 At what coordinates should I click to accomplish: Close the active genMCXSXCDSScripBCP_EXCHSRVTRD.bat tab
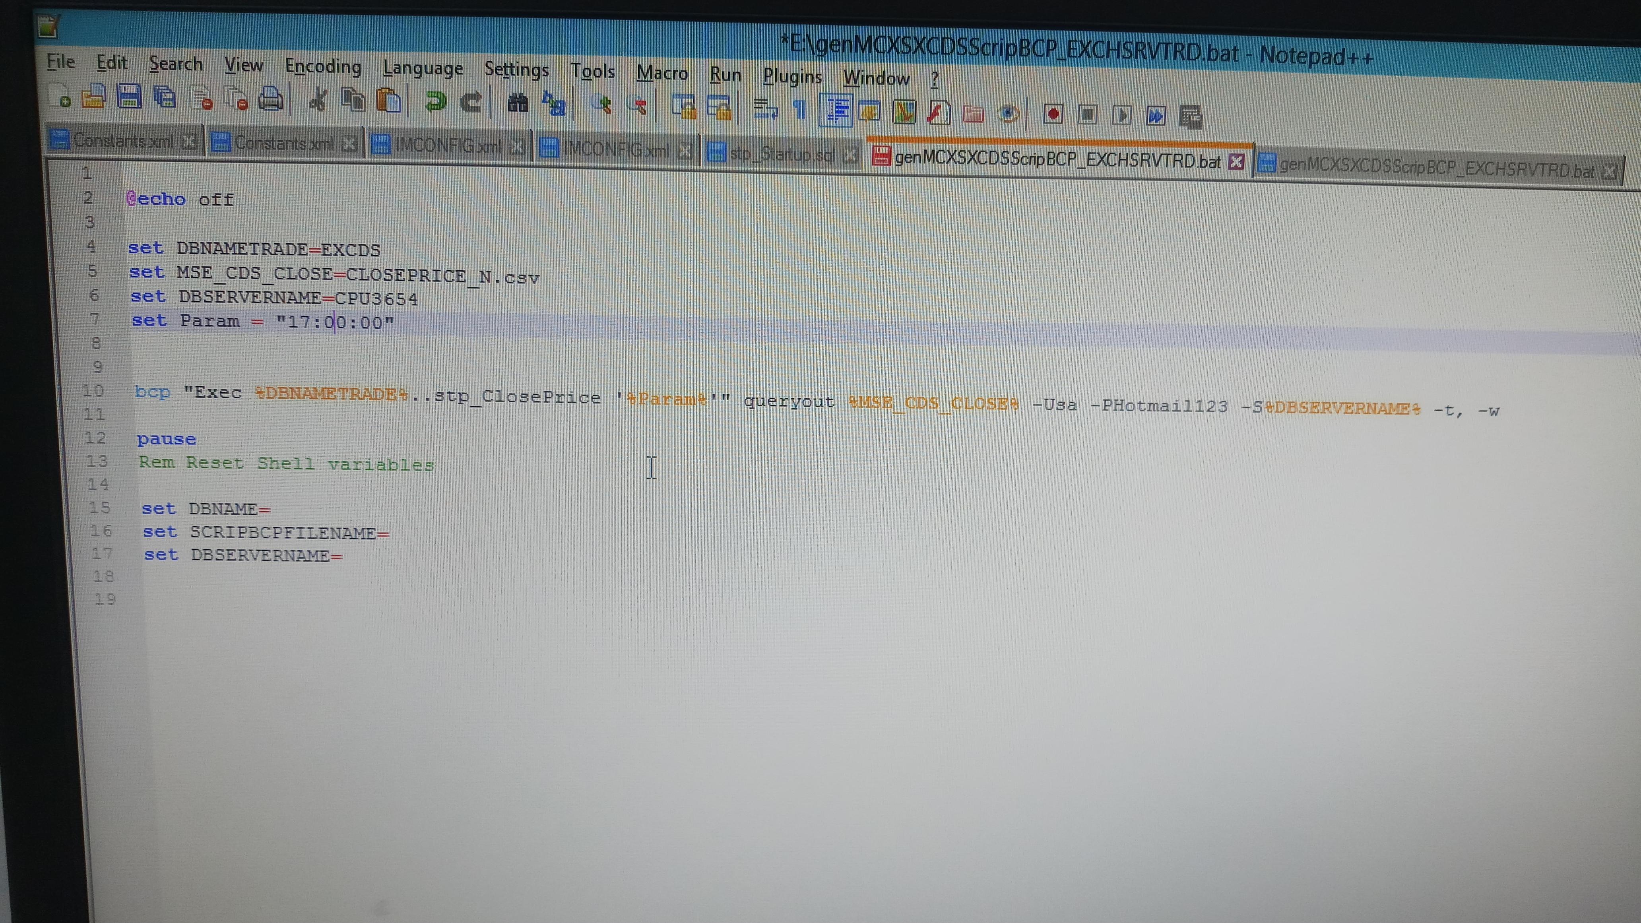click(x=1236, y=162)
